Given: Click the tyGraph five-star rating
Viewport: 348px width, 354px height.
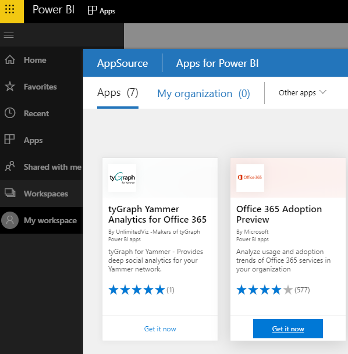Looking at the screenshot, I should [x=137, y=290].
